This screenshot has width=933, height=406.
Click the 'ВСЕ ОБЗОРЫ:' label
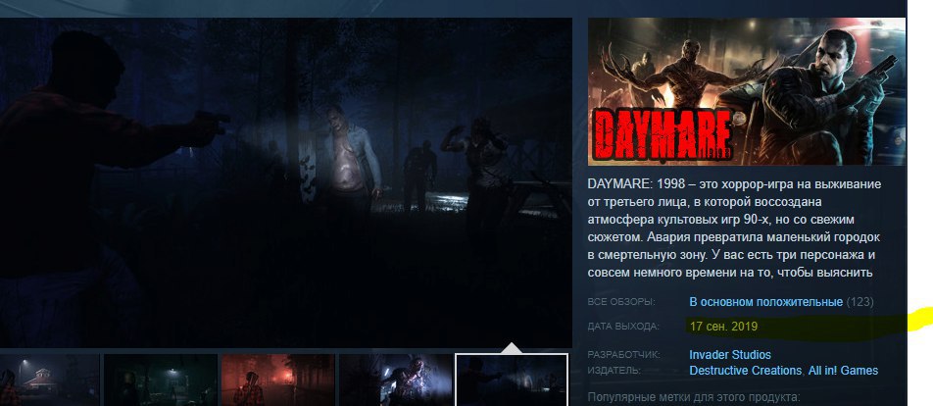pos(621,302)
